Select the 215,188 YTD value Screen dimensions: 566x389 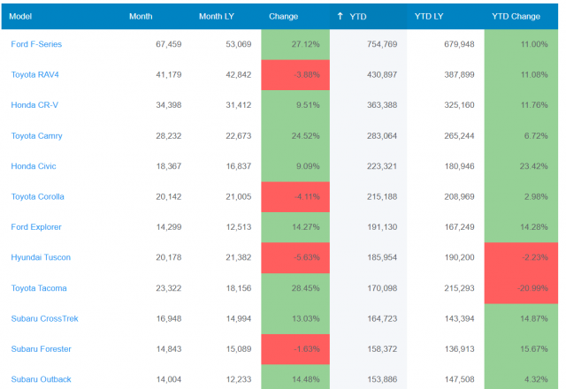382,196
